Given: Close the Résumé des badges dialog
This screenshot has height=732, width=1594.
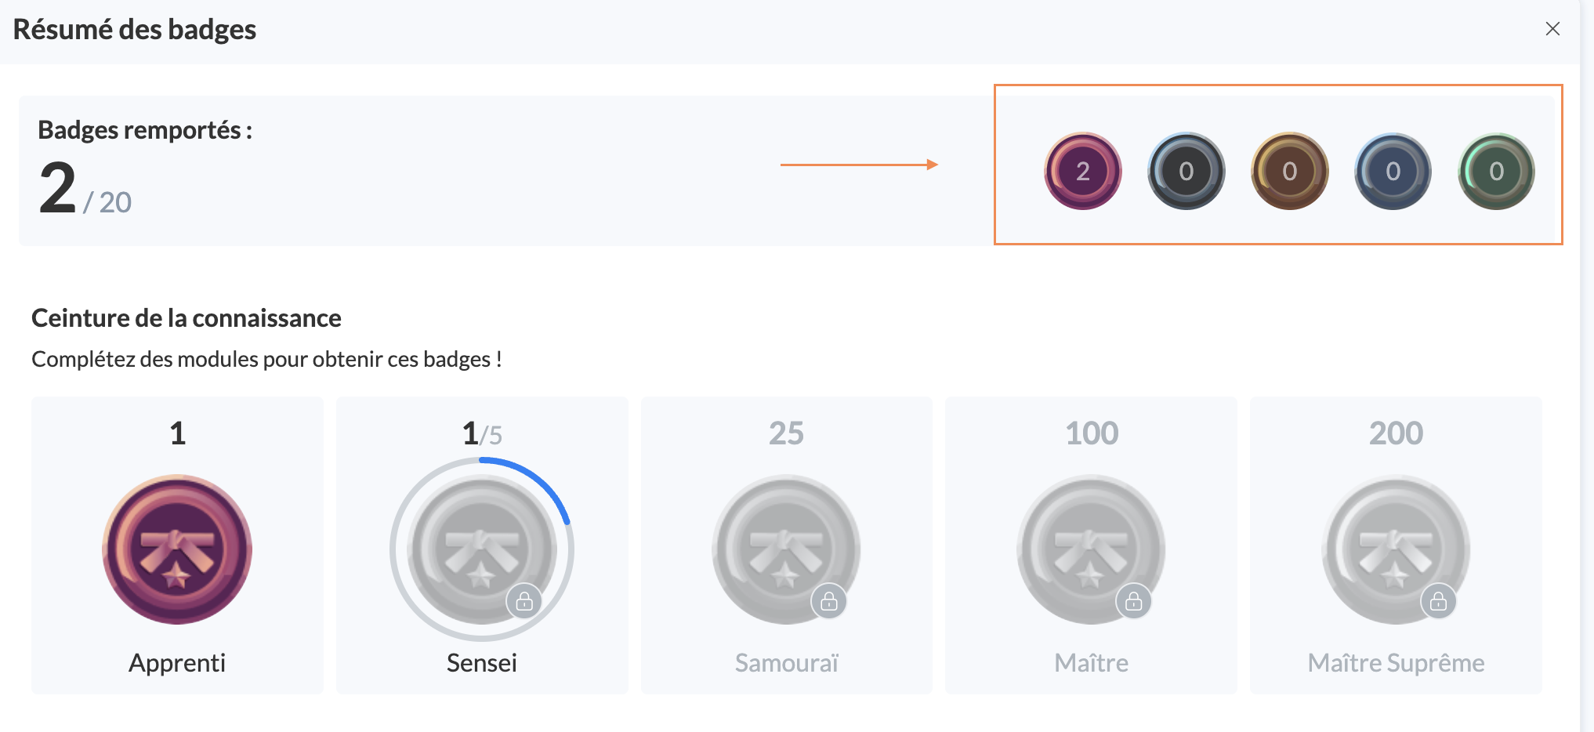Looking at the screenshot, I should tap(1552, 29).
